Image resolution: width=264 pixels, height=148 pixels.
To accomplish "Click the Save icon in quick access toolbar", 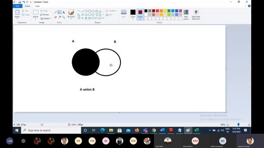I will coord(20,2).
